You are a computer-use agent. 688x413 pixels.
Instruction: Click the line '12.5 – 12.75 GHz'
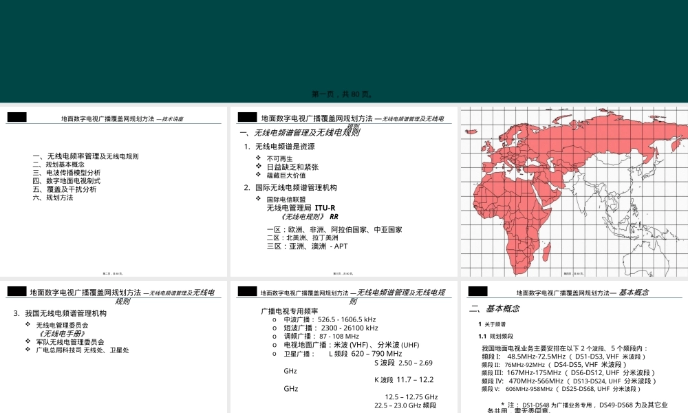click(411, 396)
